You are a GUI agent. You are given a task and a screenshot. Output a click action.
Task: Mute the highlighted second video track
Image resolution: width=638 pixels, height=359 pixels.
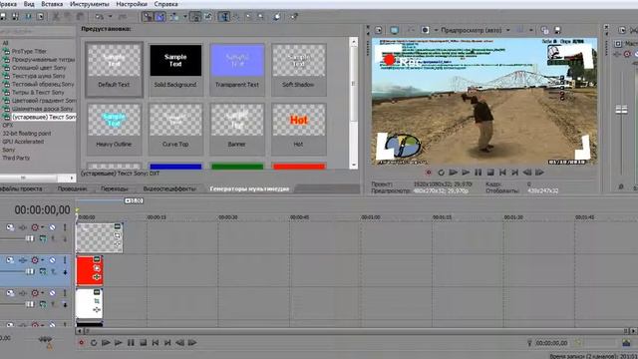[x=53, y=260]
